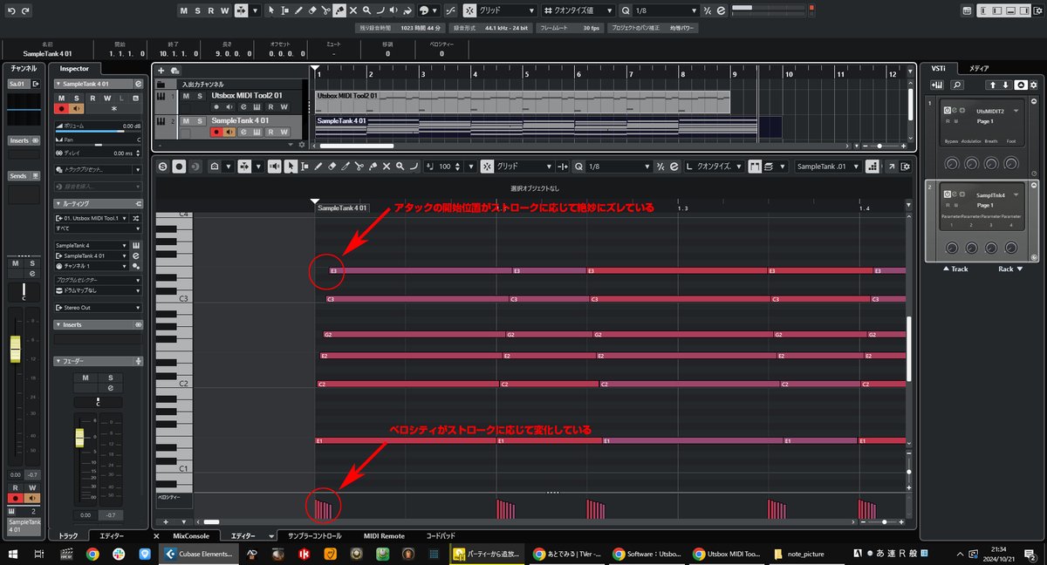Open トラックプリセット dropdown in Inspector
The image size is (1047, 565).
click(x=98, y=169)
